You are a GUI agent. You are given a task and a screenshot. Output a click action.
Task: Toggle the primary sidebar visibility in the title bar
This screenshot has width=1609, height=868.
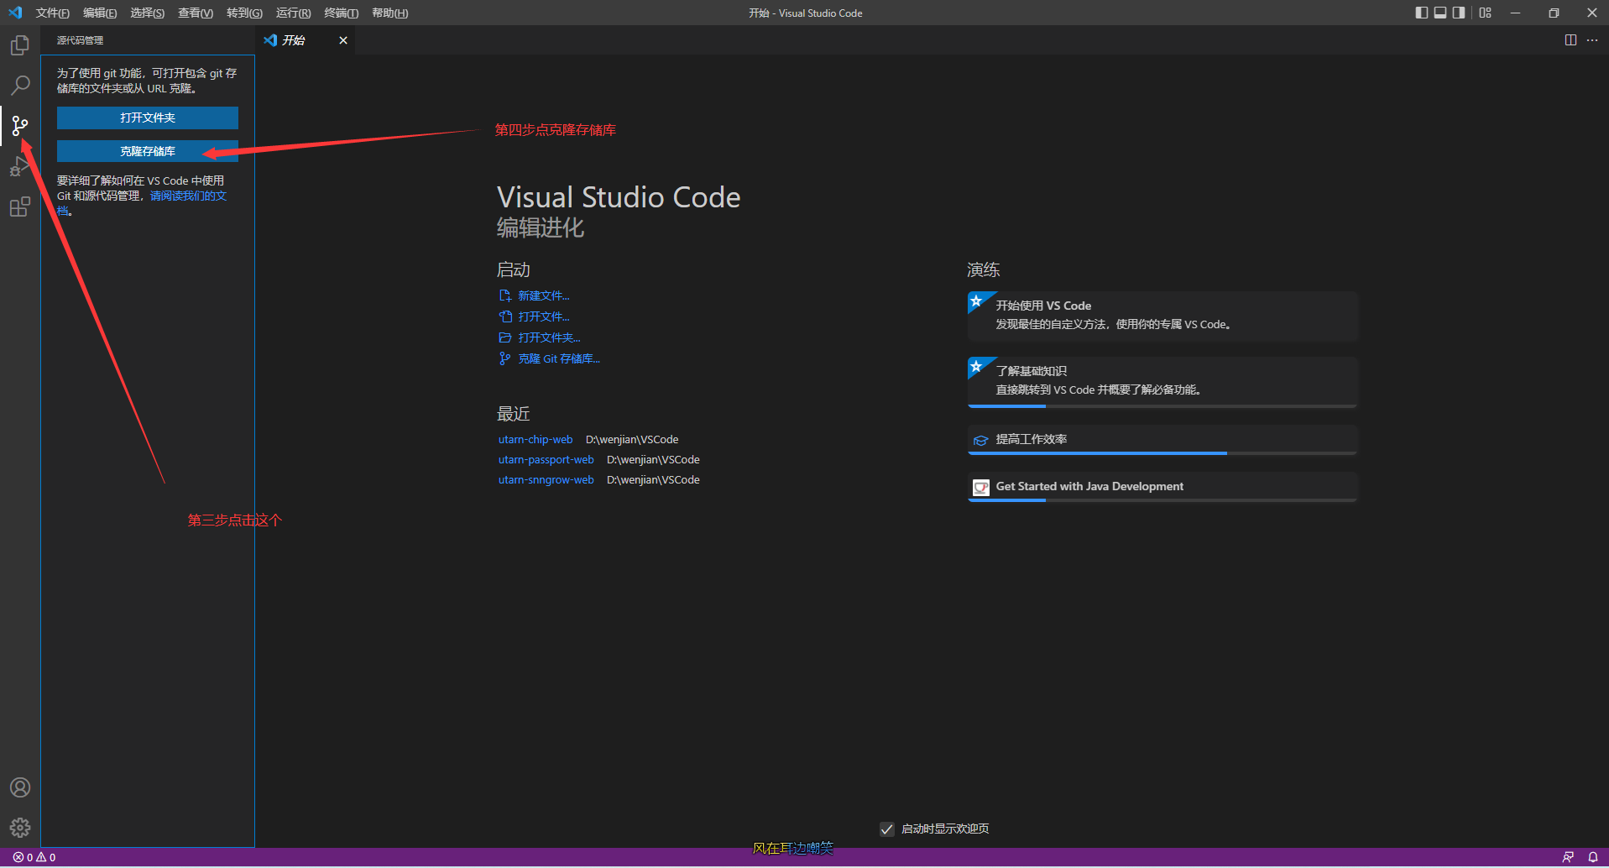(x=1421, y=13)
